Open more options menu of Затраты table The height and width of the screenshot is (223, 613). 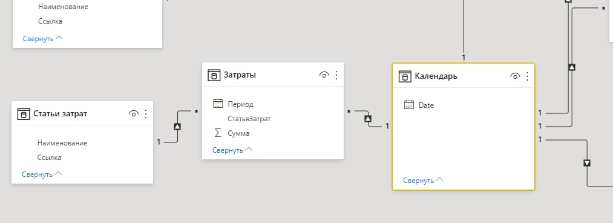click(x=337, y=75)
